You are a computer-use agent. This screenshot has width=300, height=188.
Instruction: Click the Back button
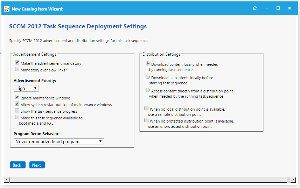click(x=17, y=165)
